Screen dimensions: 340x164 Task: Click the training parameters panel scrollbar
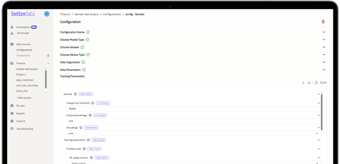pyautogui.click(x=322, y=112)
